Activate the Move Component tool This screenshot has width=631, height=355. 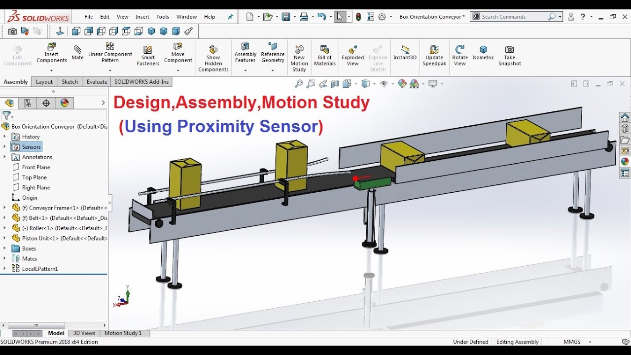point(178,53)
